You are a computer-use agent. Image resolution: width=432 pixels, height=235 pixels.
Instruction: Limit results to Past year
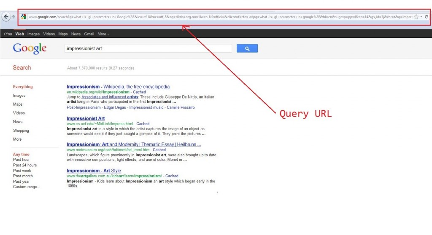[x=21, y=182]
